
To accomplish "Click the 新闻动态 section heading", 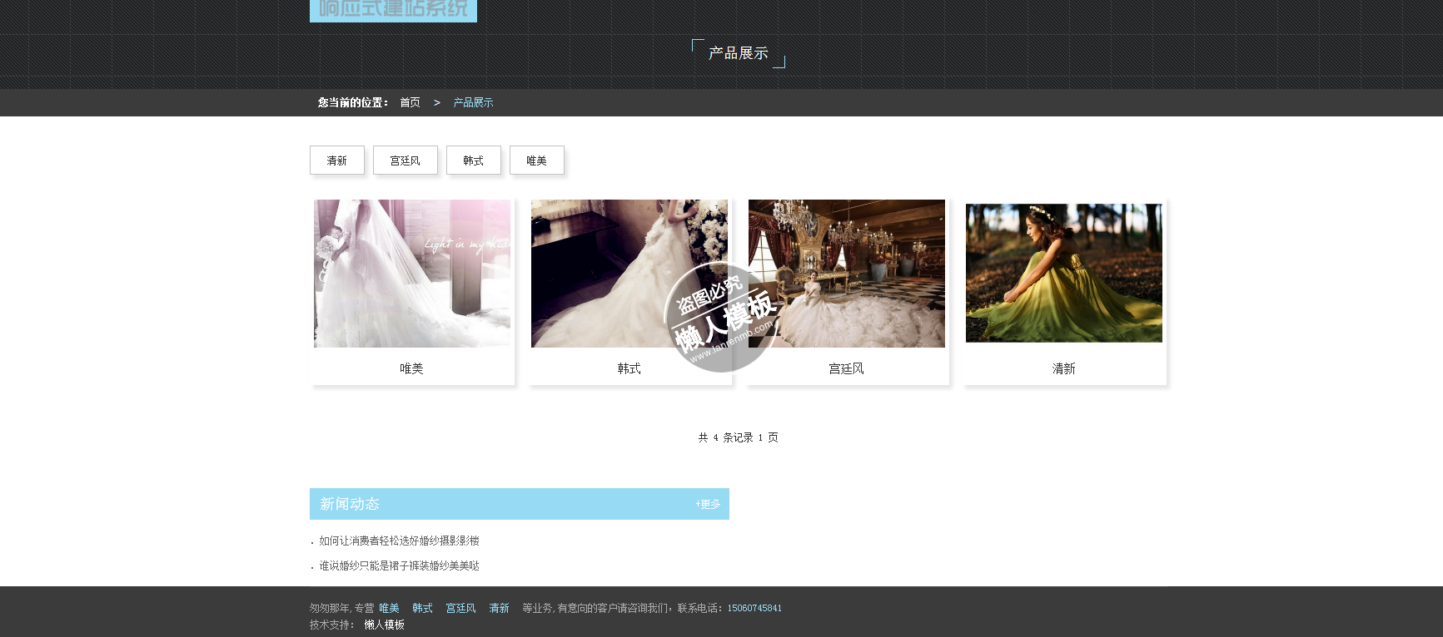I will click(350, 504).
